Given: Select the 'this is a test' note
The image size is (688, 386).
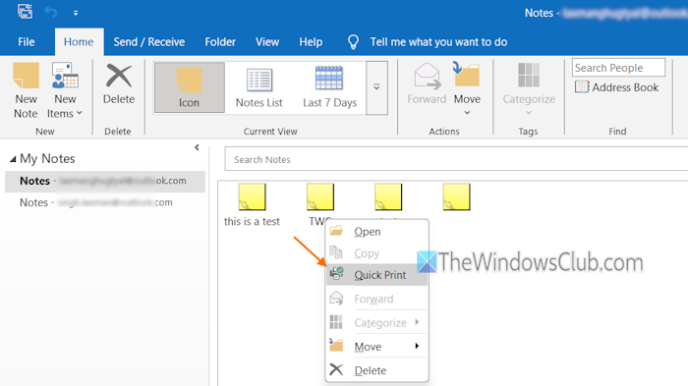Looking at the screenshot, I should 252,205.
